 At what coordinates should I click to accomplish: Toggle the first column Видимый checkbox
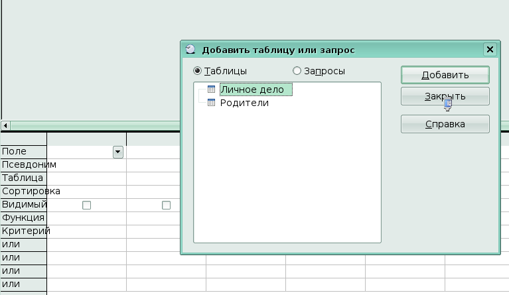pyautogui.click(x=86, y=206)
